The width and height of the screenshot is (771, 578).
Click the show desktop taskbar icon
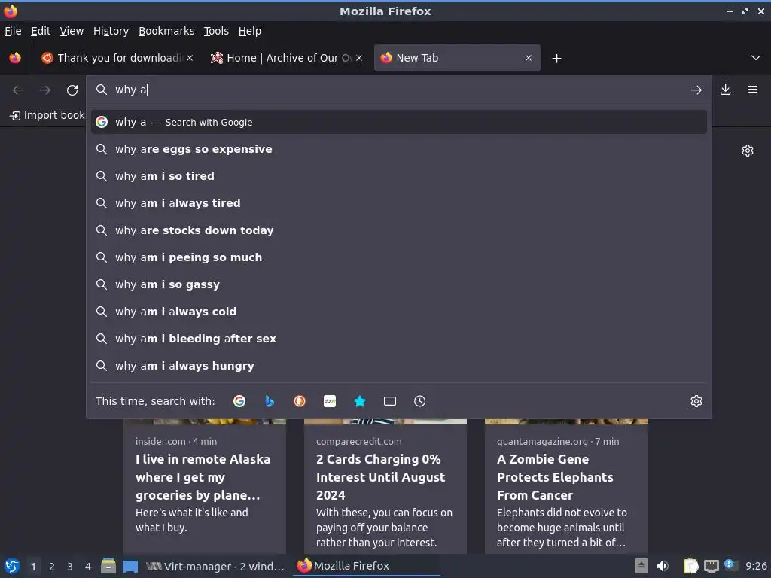click(130, 566)
